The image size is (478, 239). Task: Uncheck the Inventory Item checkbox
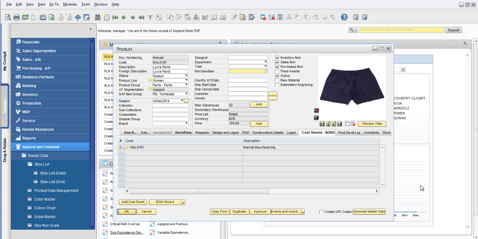(x=277, y=58)
